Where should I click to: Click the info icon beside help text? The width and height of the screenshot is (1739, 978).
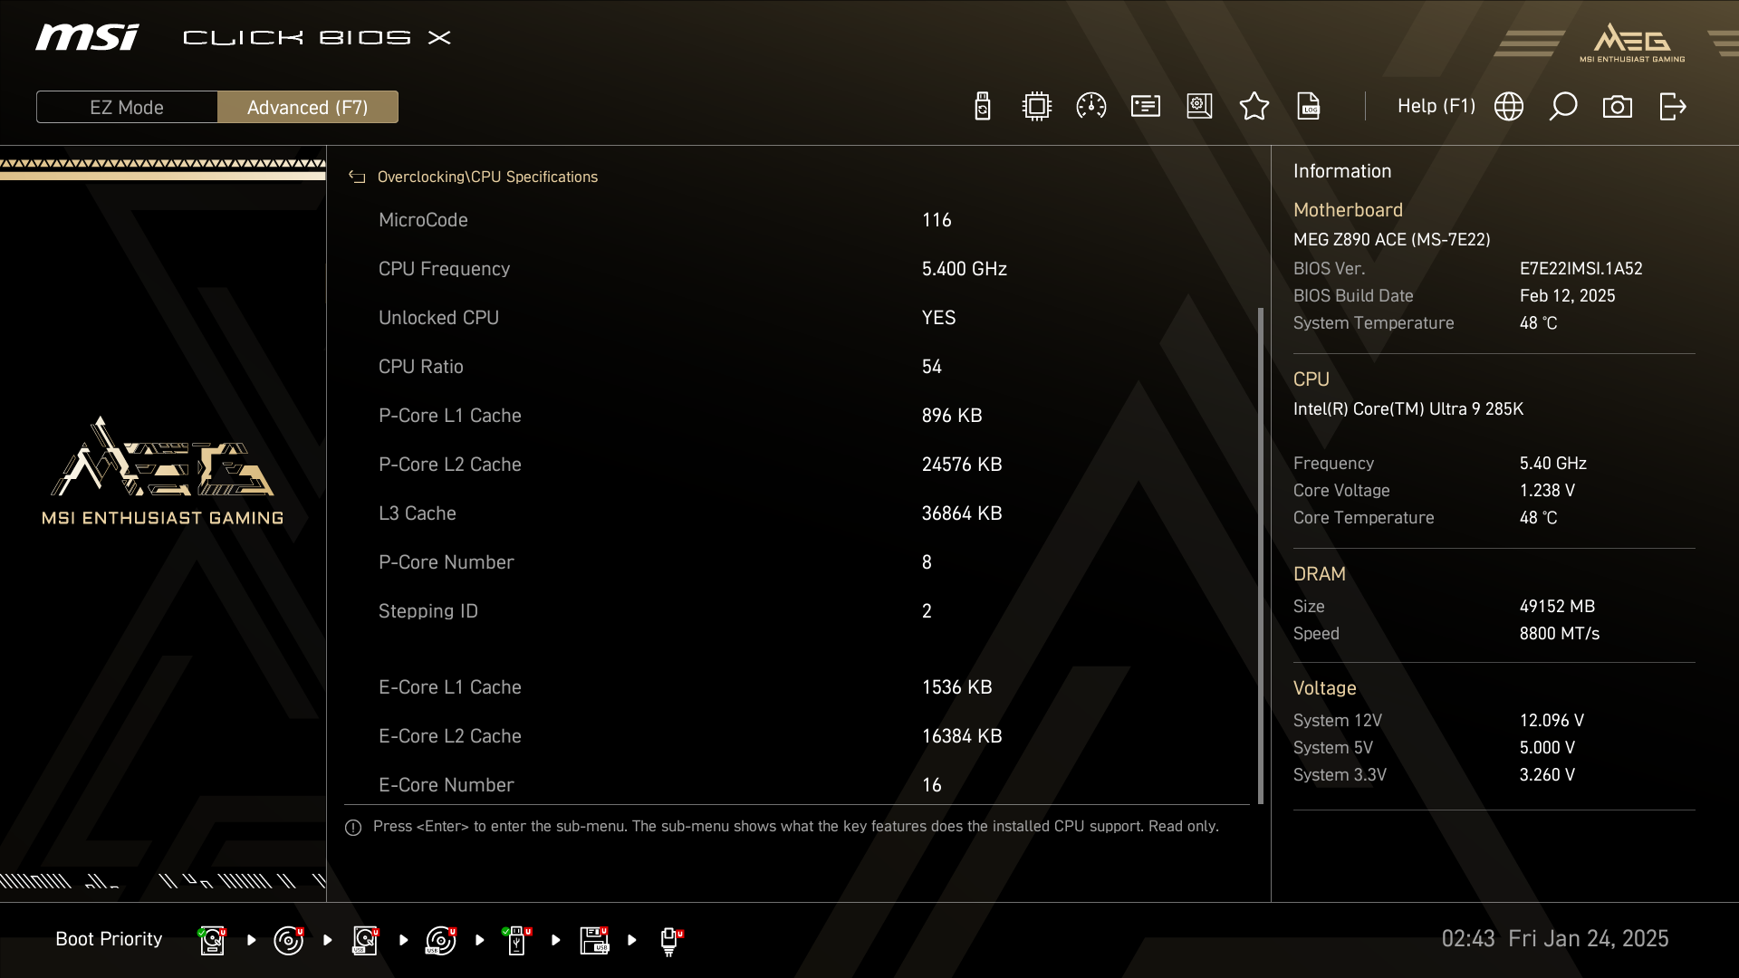pyautogui.click(x=353, y=827)
